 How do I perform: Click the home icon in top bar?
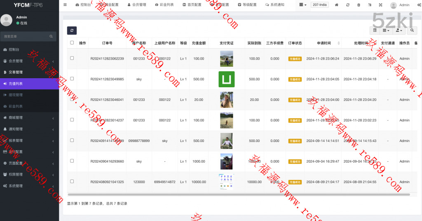[x=337, y=5]
